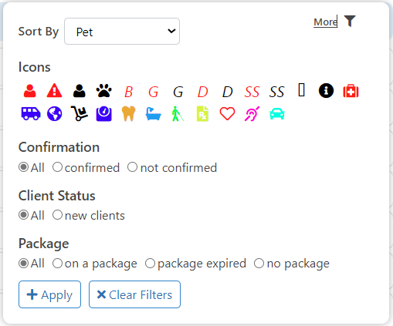
Task: Select the blue bathtub icon
Action: point(154,114)
